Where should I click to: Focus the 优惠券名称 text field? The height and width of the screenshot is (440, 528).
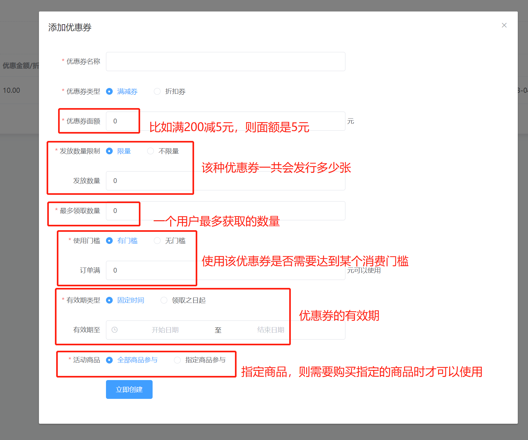pyautogui.click(x=226, y=62)
